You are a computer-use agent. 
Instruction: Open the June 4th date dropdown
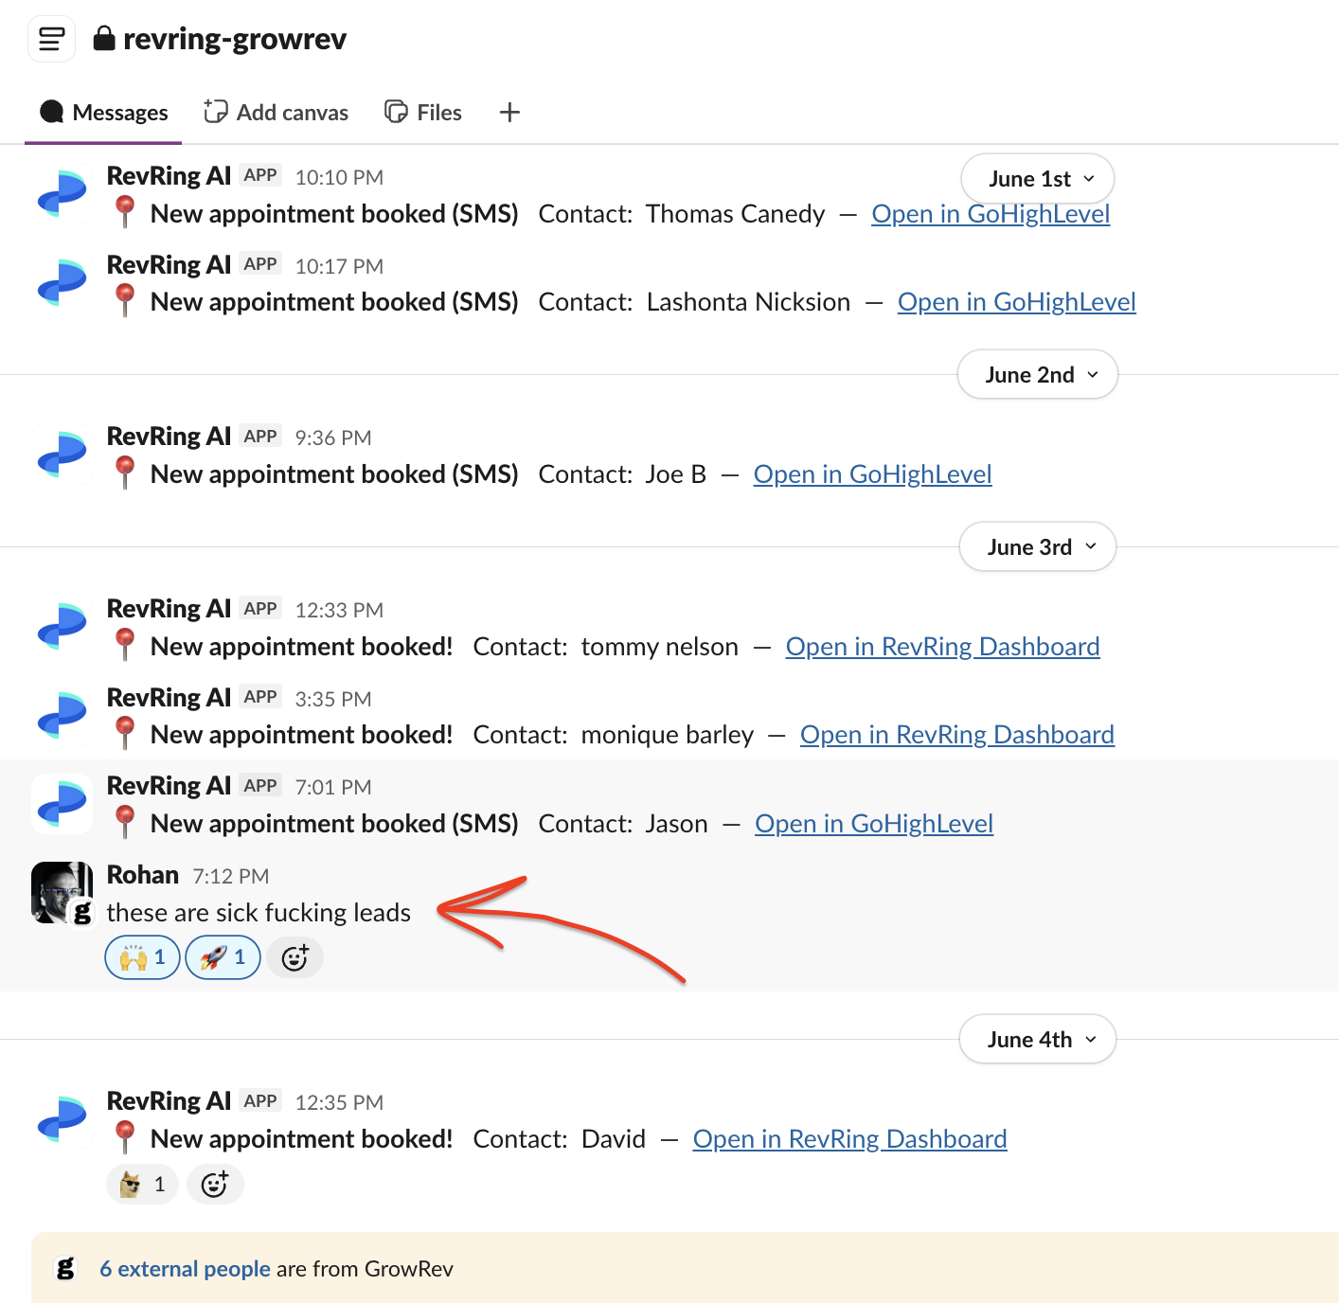[1037, 1039]
